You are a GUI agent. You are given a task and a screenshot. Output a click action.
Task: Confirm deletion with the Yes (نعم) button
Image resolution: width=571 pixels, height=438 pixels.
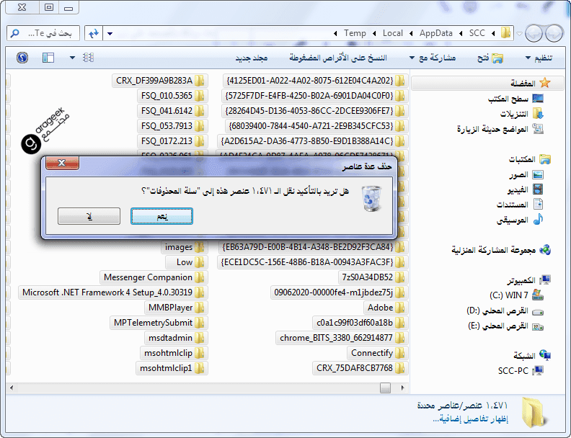point(161,216)
